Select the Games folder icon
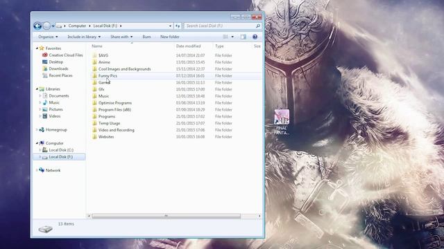Image resolution: width=444 pixels, height=249 pixels. tap(94, 82)
